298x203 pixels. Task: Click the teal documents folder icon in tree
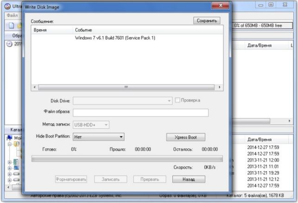click(16, 162)
